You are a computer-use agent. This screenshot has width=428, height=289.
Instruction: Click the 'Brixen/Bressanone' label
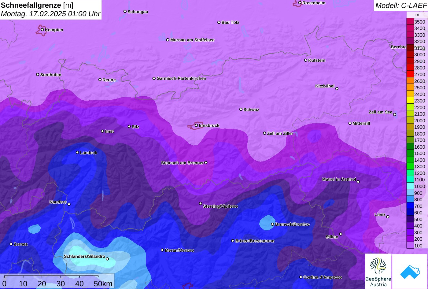pos(255,241)
